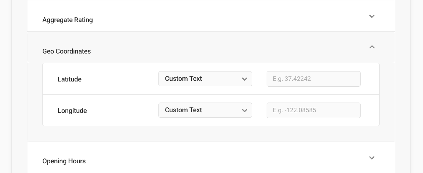Expand the Aggregate Rating section chevron
423x173 pixels.
point(372,16)
